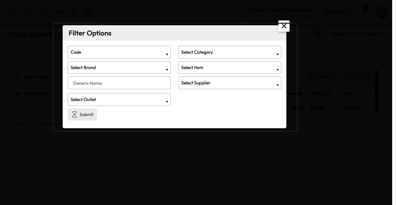Screen dimensions: 396x205
Task: Open the user profile avatar
Action: 382,12
